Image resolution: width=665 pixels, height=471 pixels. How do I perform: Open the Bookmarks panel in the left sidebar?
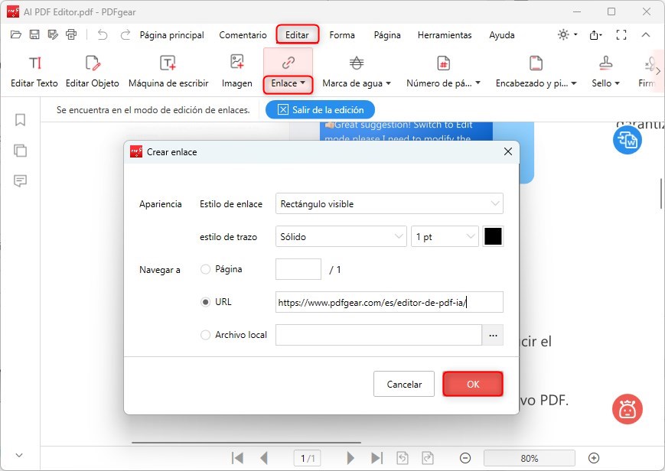tap(20, 120)
